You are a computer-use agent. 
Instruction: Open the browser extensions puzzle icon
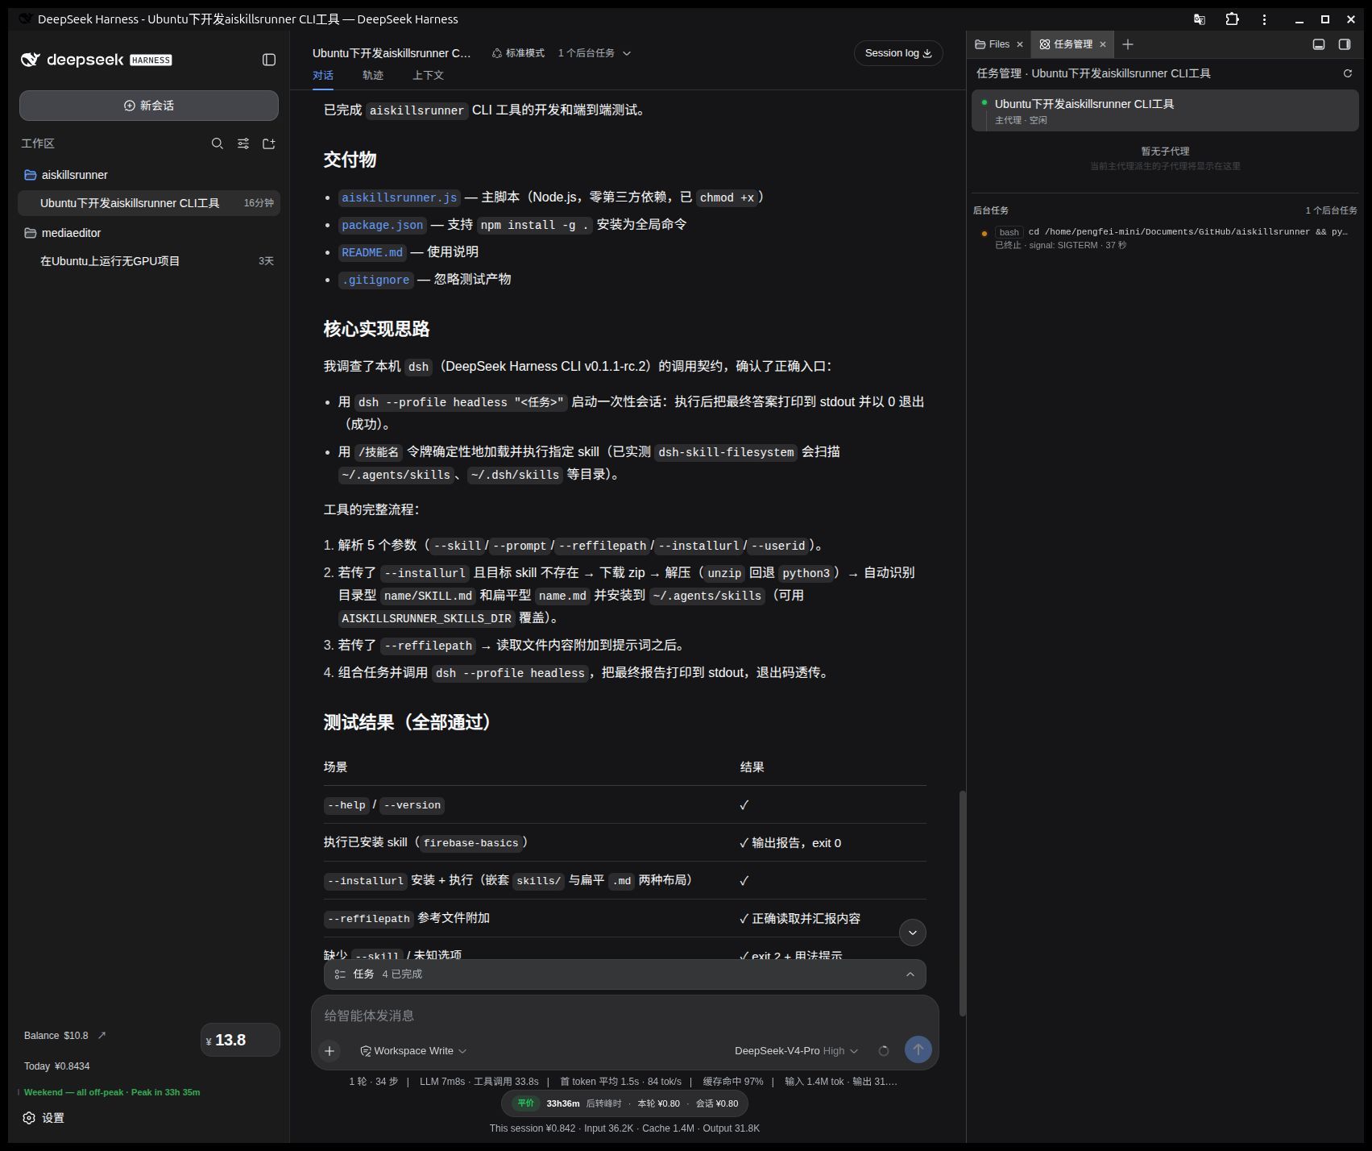pos(1232,19)
